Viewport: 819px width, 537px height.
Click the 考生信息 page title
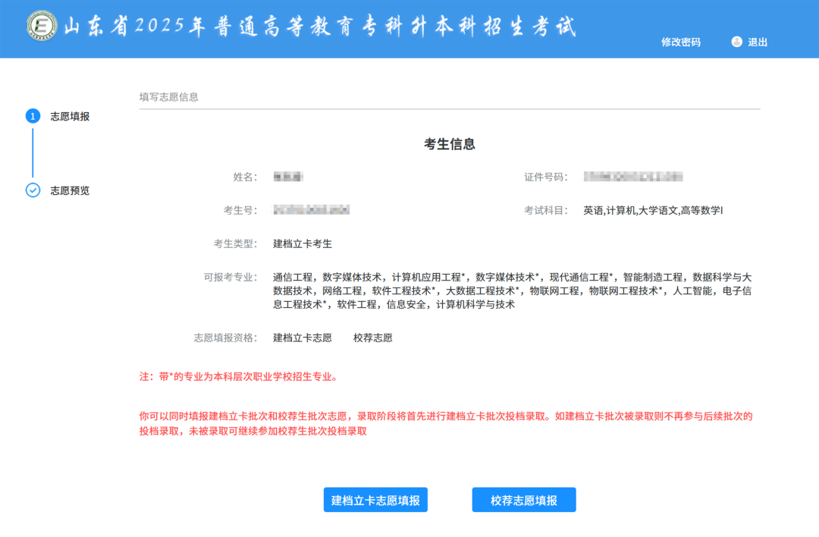click(x=450, y=144)
